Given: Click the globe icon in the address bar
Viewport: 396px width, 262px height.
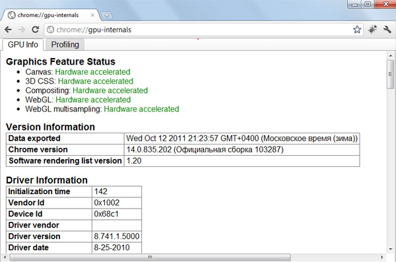Looking at the screenshot, I should click(x=51, y=30).
